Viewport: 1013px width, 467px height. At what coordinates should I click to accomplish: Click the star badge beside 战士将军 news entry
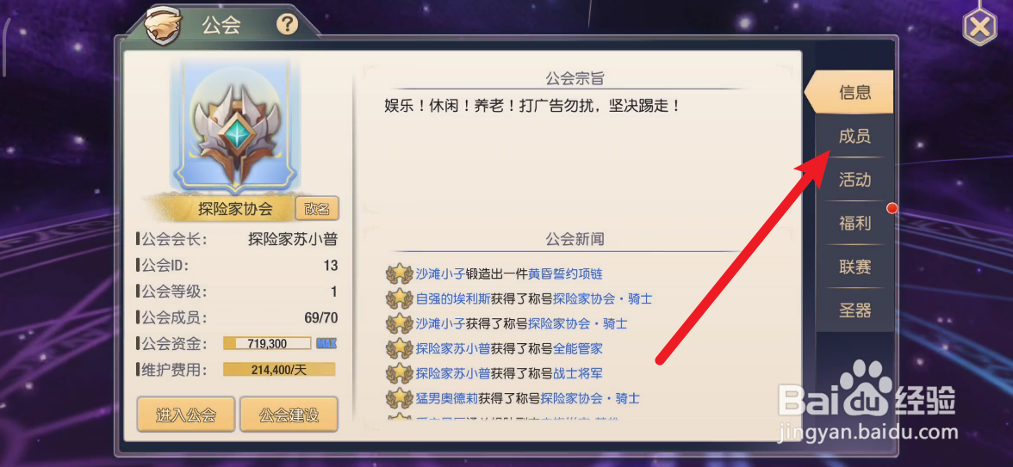pos(400,373)
